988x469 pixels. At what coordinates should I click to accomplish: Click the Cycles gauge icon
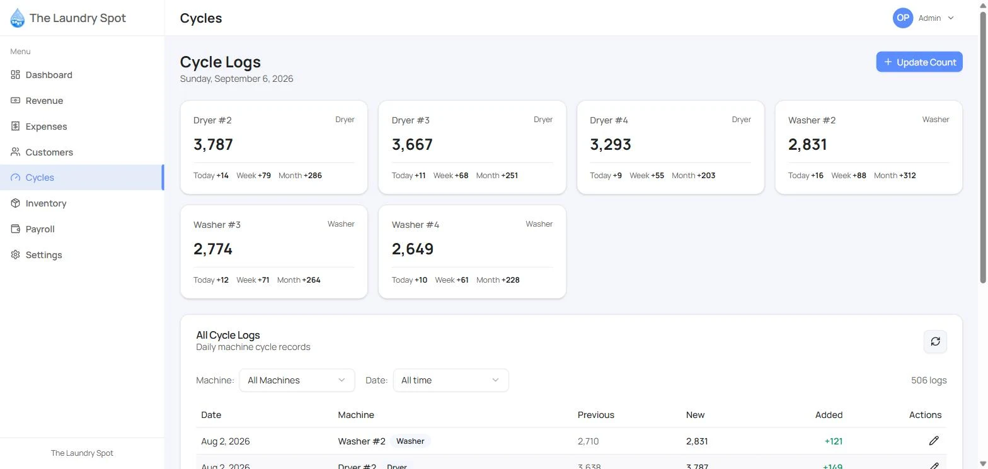click(16, 178)
